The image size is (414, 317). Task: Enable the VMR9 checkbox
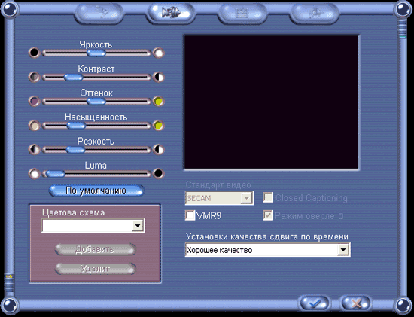pos(190,215)
